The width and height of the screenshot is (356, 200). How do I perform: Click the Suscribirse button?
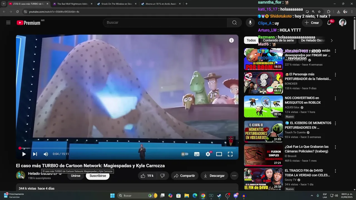[x=98, y=176]
